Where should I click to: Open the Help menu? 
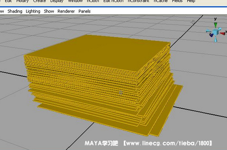191,1
